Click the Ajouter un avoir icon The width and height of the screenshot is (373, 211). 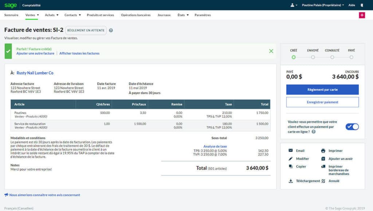point(323,159)
